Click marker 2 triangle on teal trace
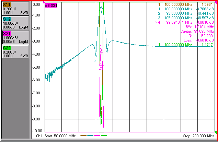The image size is (218, 142). [96, 56]
